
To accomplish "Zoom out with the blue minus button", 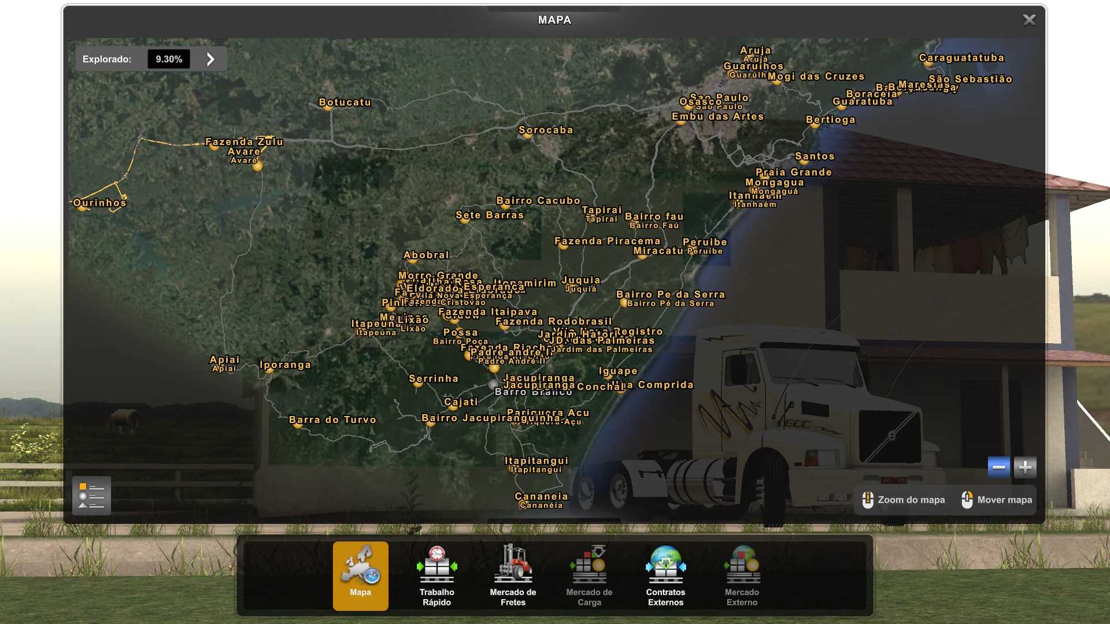I will (x=998, y=467).
